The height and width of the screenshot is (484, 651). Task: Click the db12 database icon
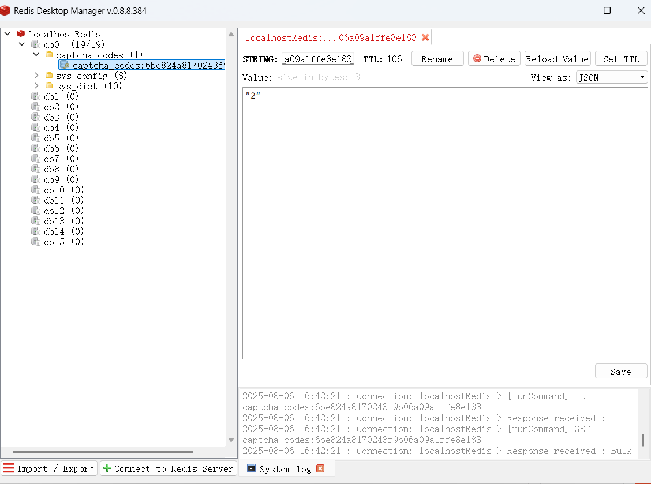(36, 210)
